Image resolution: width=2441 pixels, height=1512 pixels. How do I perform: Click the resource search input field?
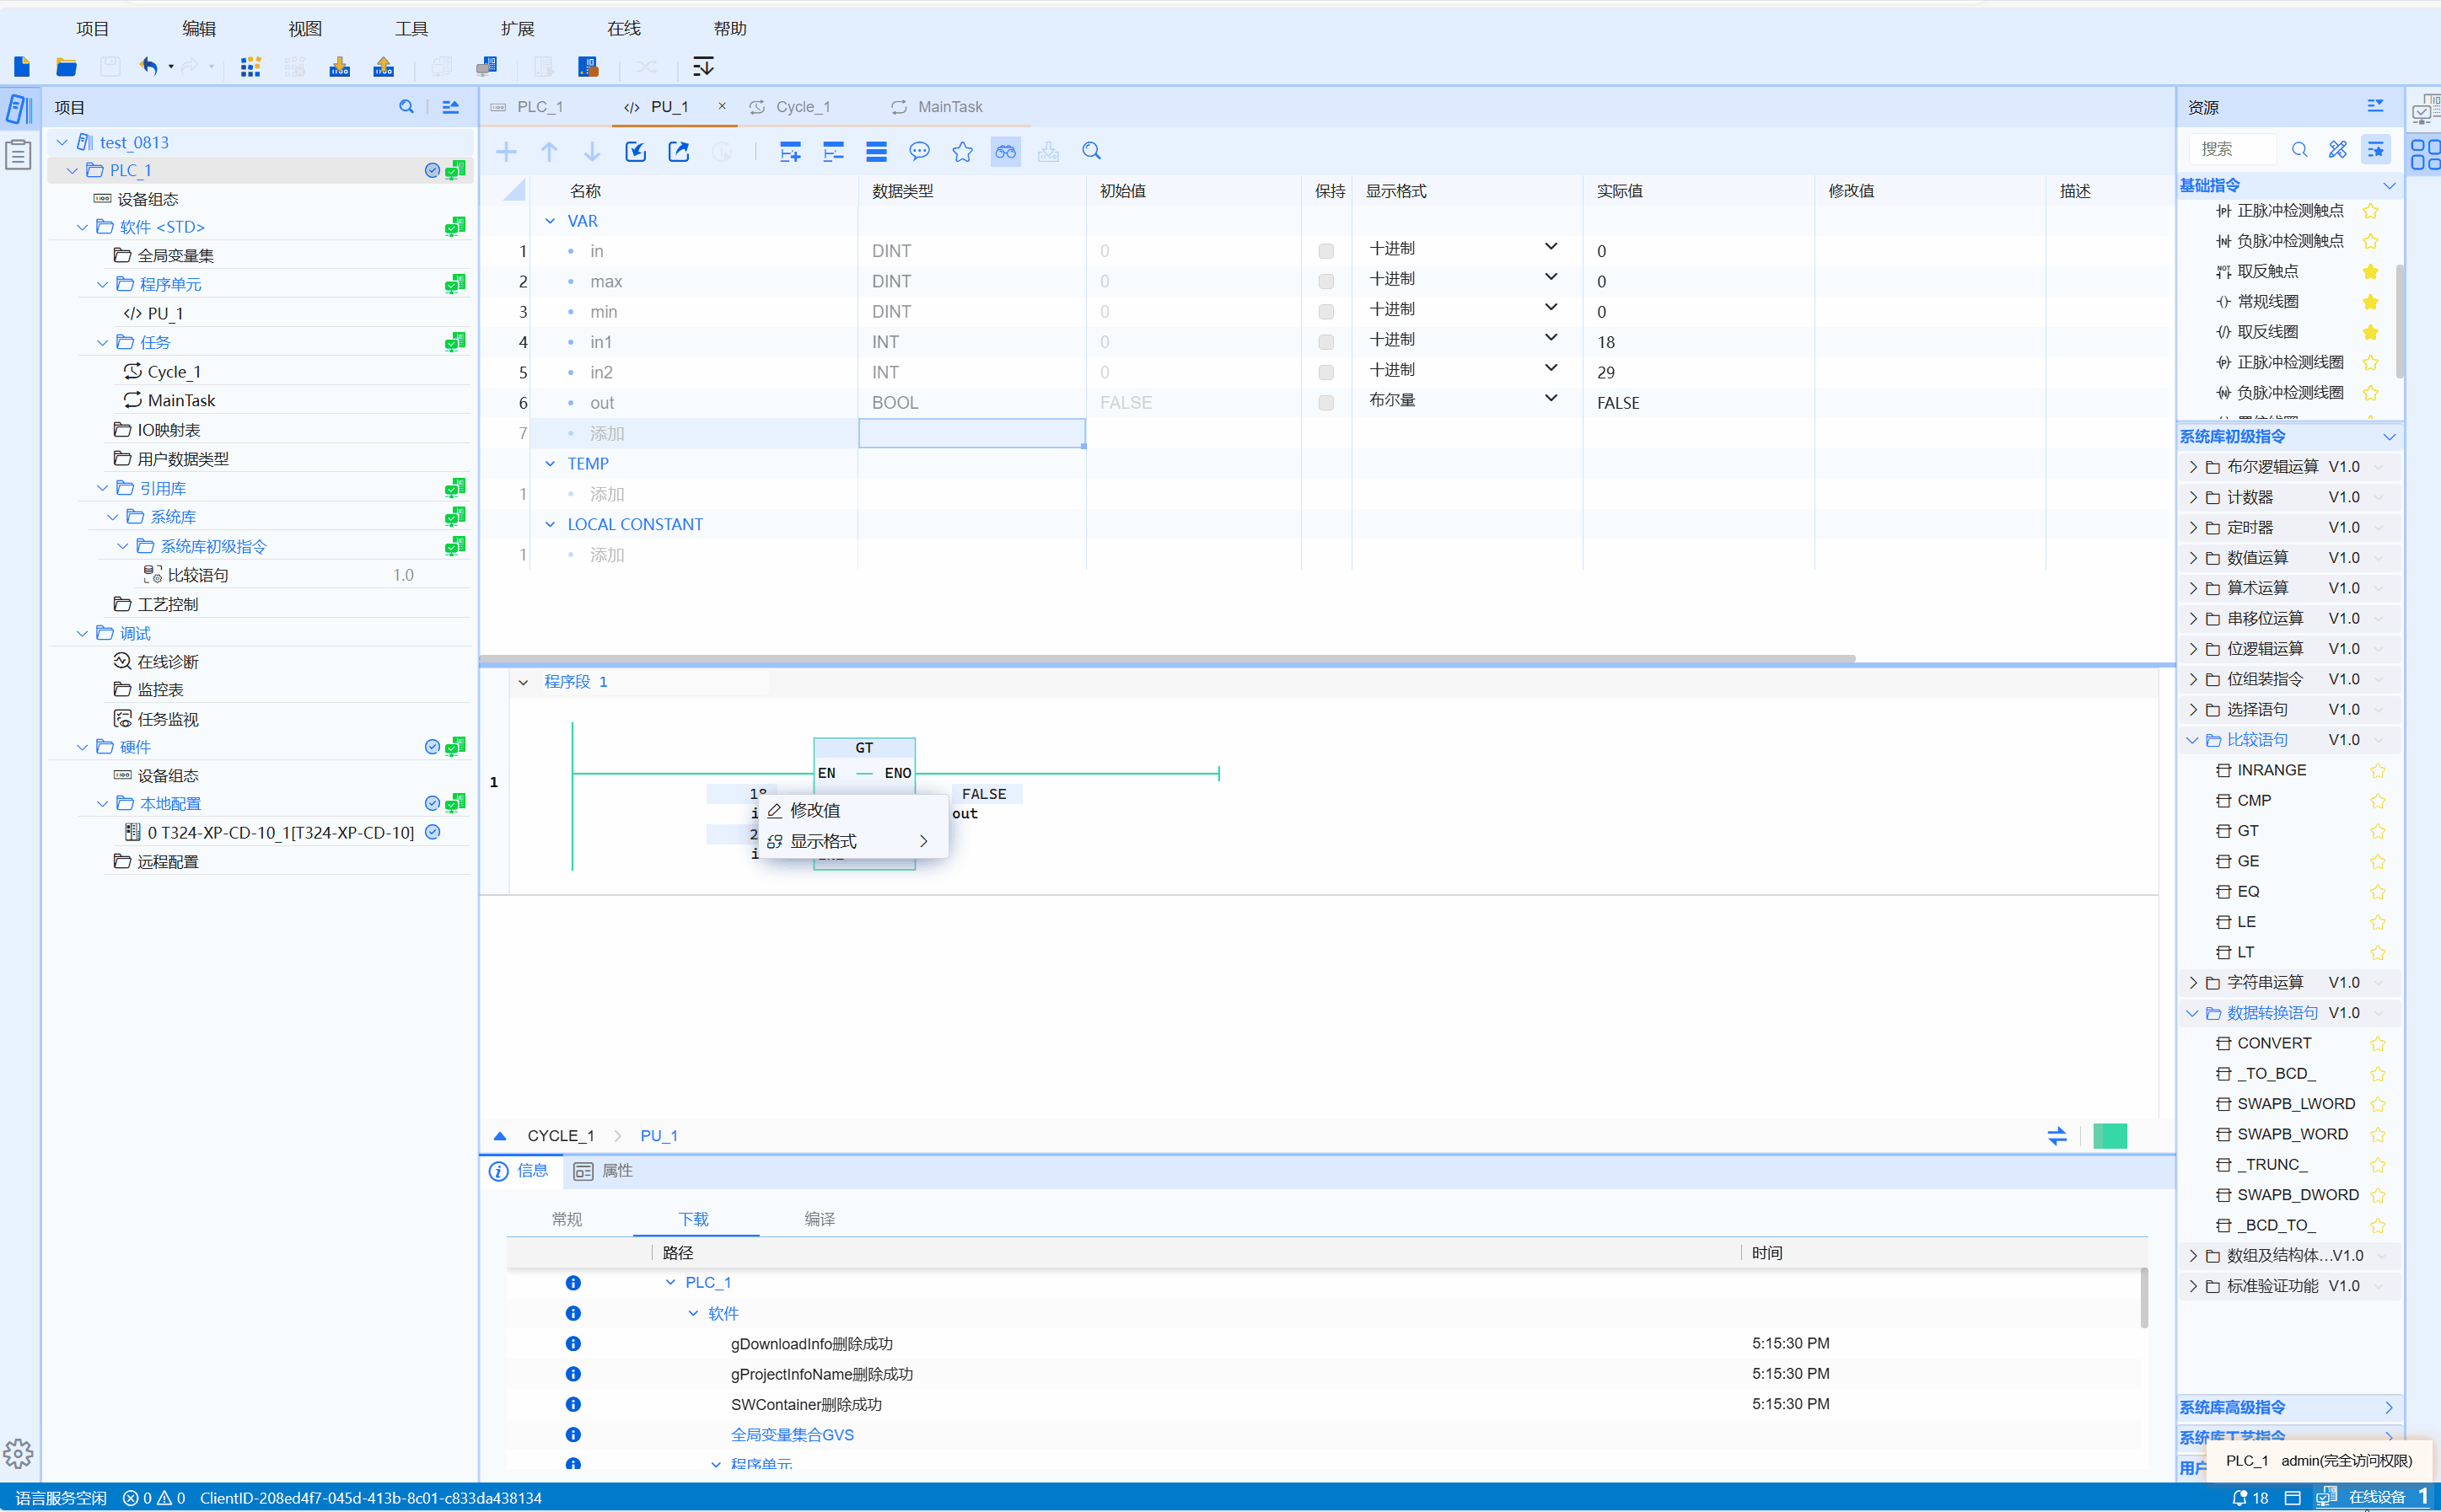pyautogui.click(x=2233, y=149)
